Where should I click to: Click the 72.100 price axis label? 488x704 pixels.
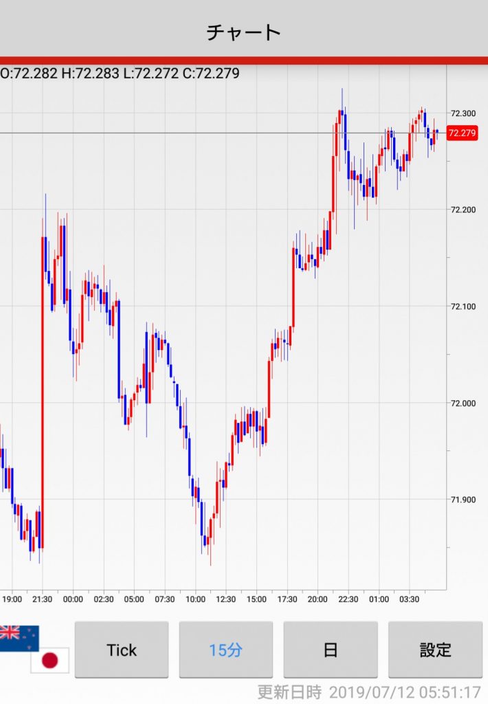click(x=462, y=307)
